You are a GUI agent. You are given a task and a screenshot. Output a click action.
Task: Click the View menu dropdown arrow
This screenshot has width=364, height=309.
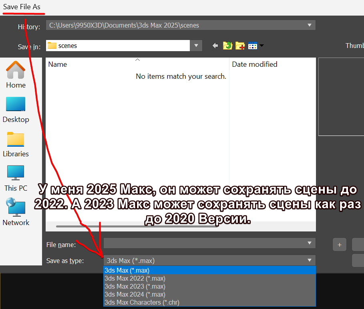(x=261, y=46)
